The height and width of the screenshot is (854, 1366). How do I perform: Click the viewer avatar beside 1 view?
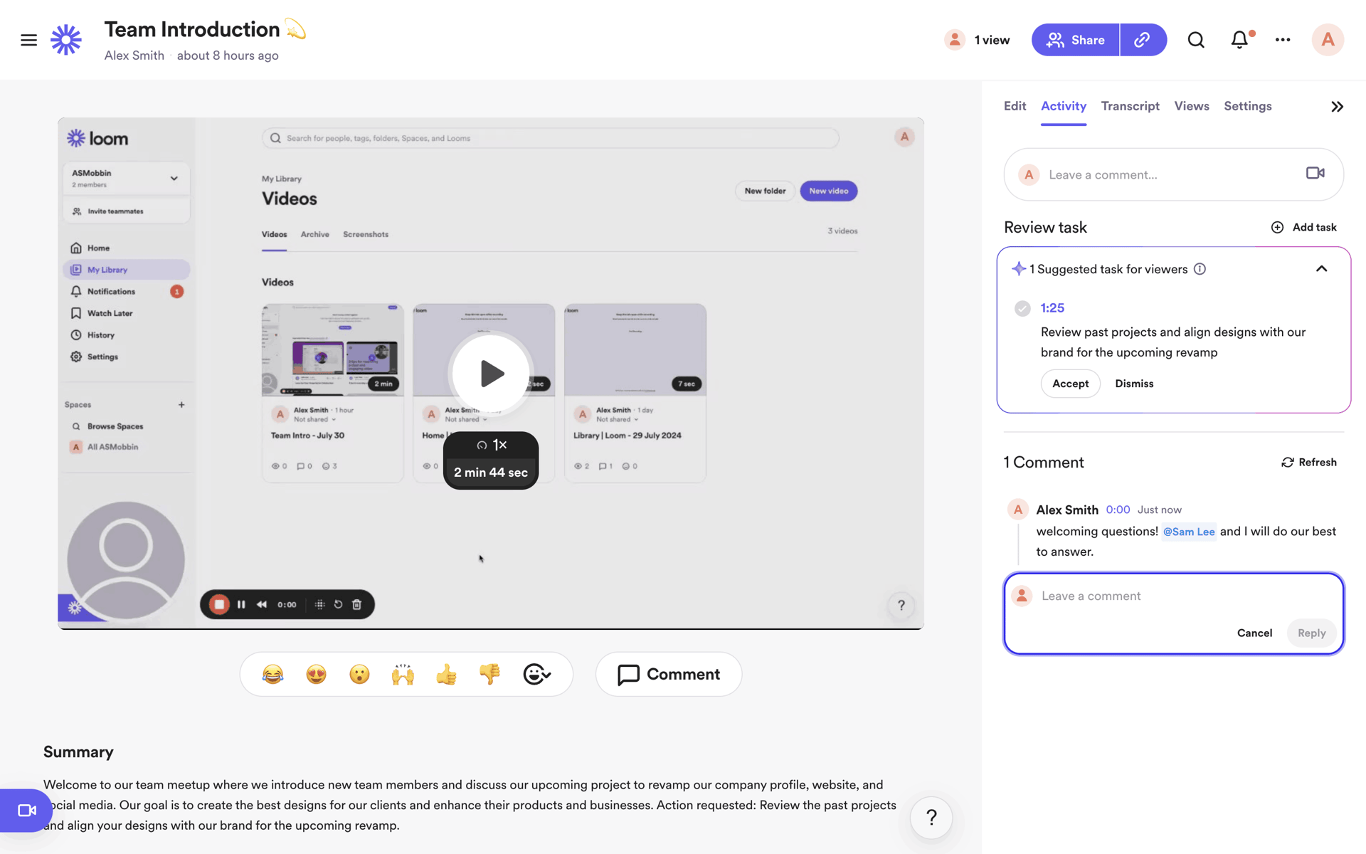point(955,40)
